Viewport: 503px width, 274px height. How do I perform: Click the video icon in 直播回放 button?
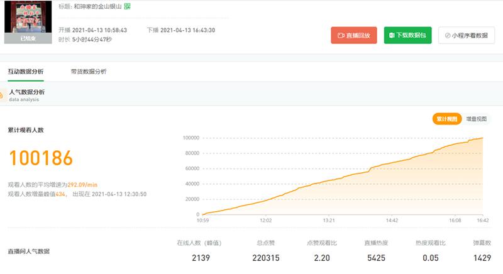click(x=341, y=36)
